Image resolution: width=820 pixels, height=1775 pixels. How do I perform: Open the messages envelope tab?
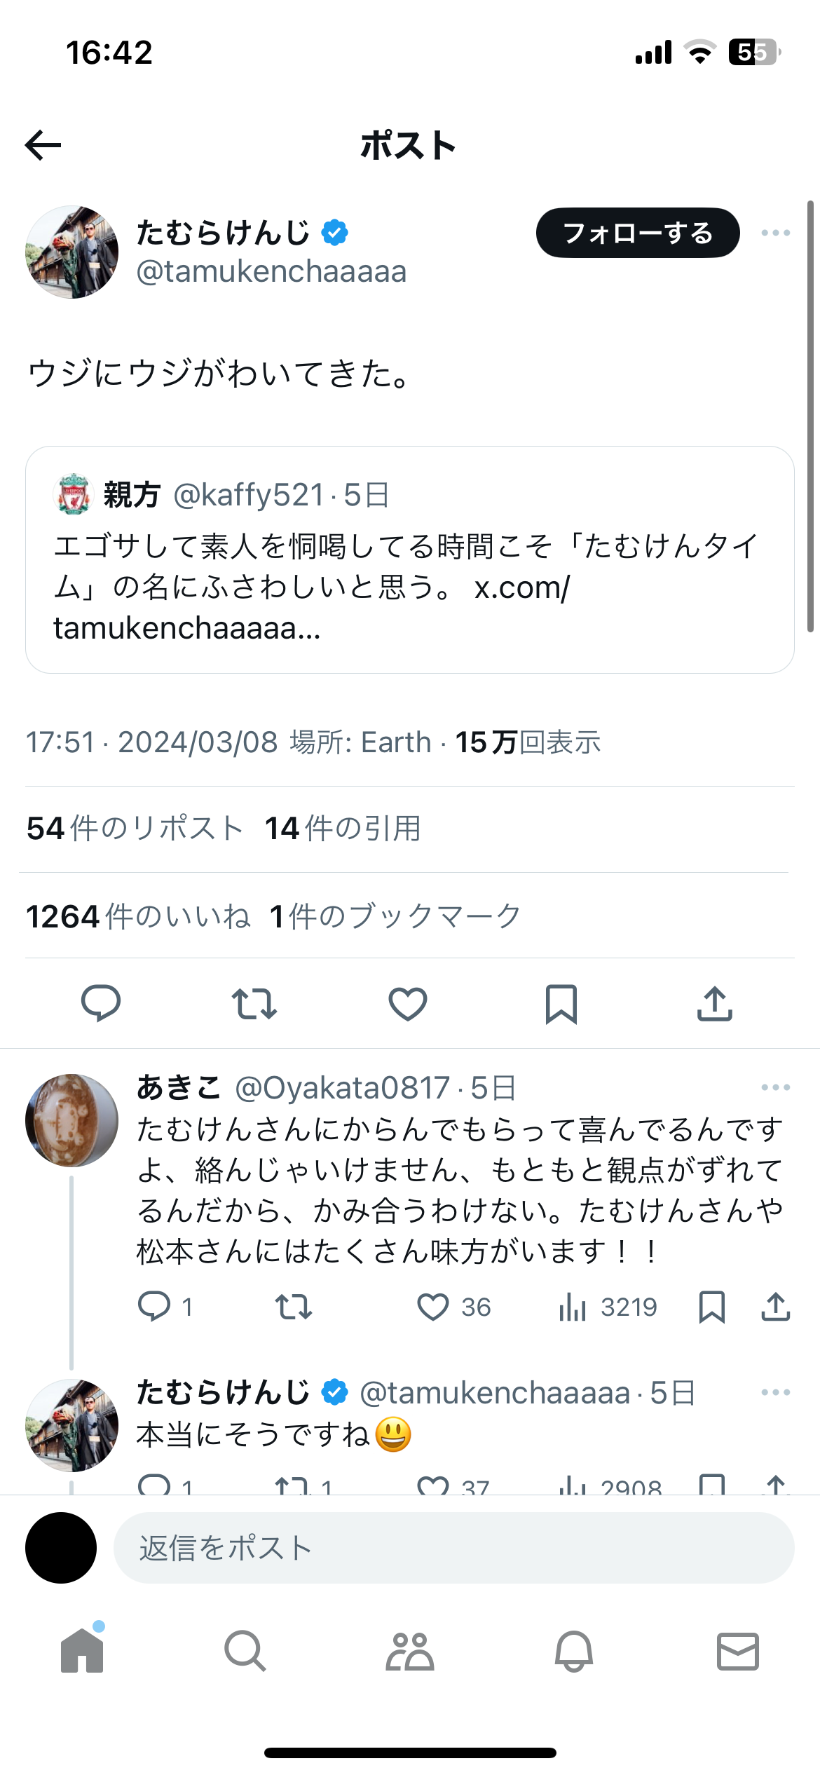[x=738, y=1652]
